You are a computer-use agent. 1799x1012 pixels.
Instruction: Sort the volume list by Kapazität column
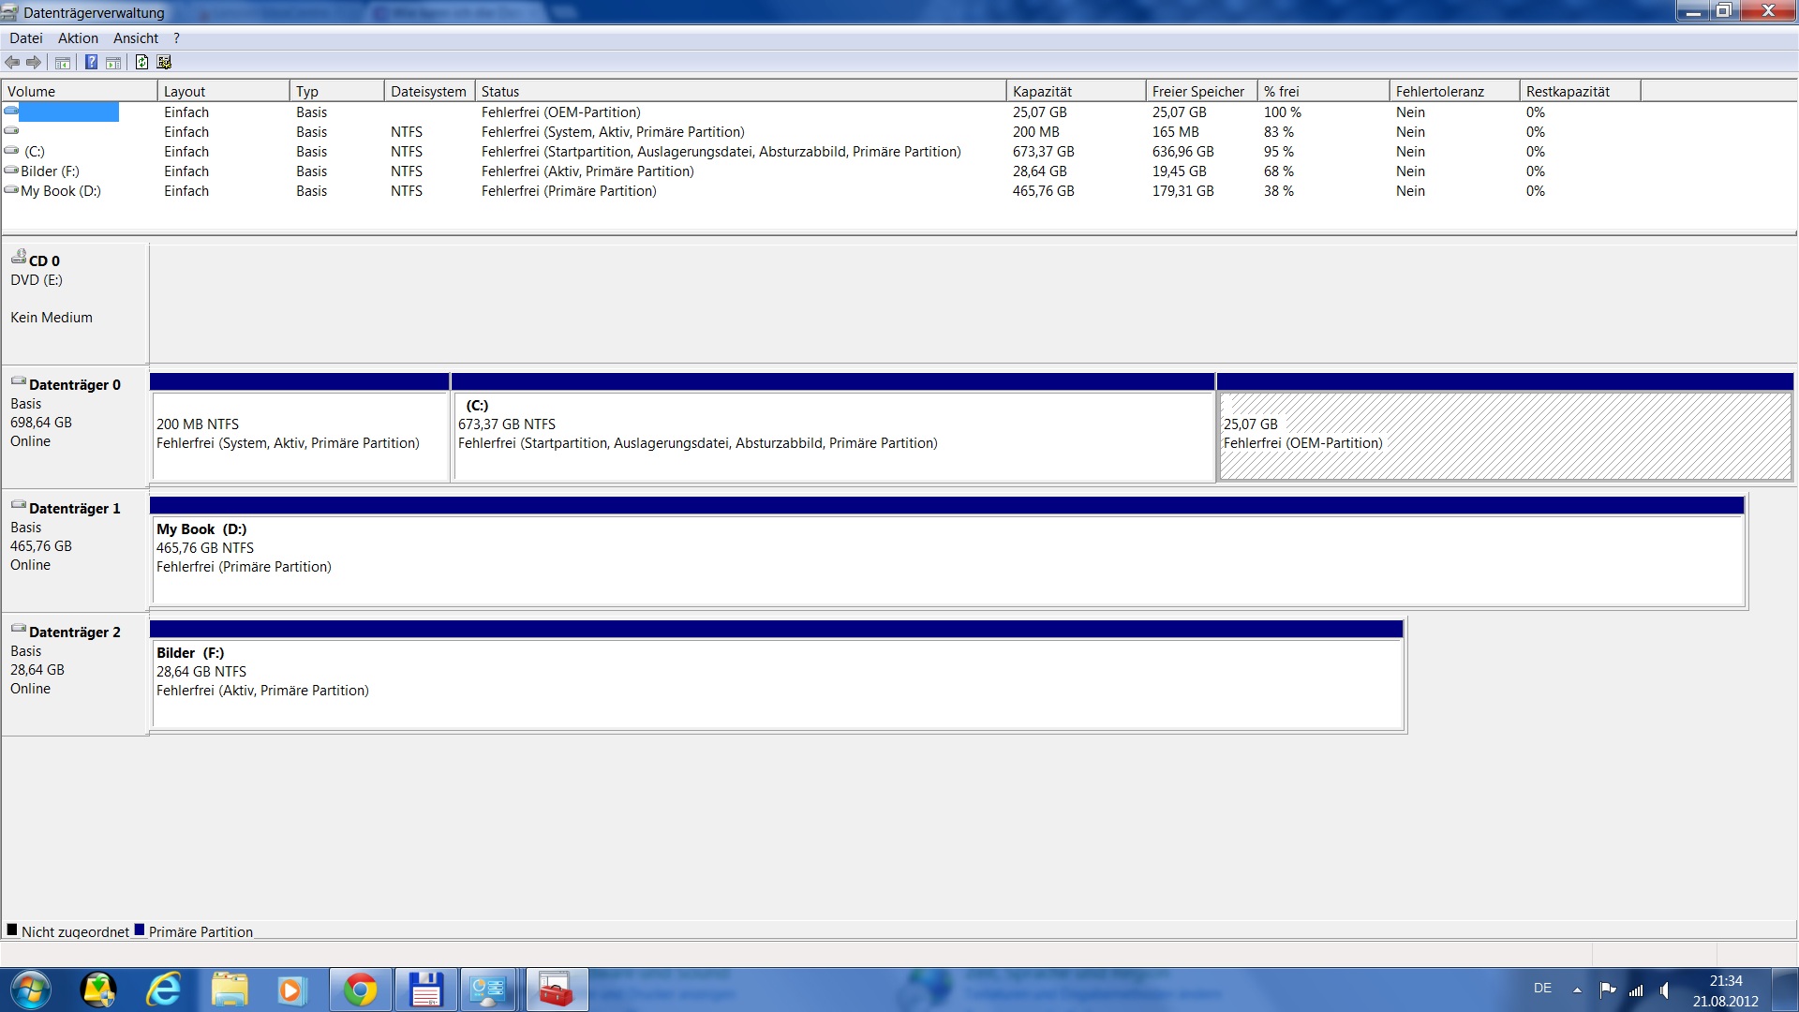tap(1042, 91)
